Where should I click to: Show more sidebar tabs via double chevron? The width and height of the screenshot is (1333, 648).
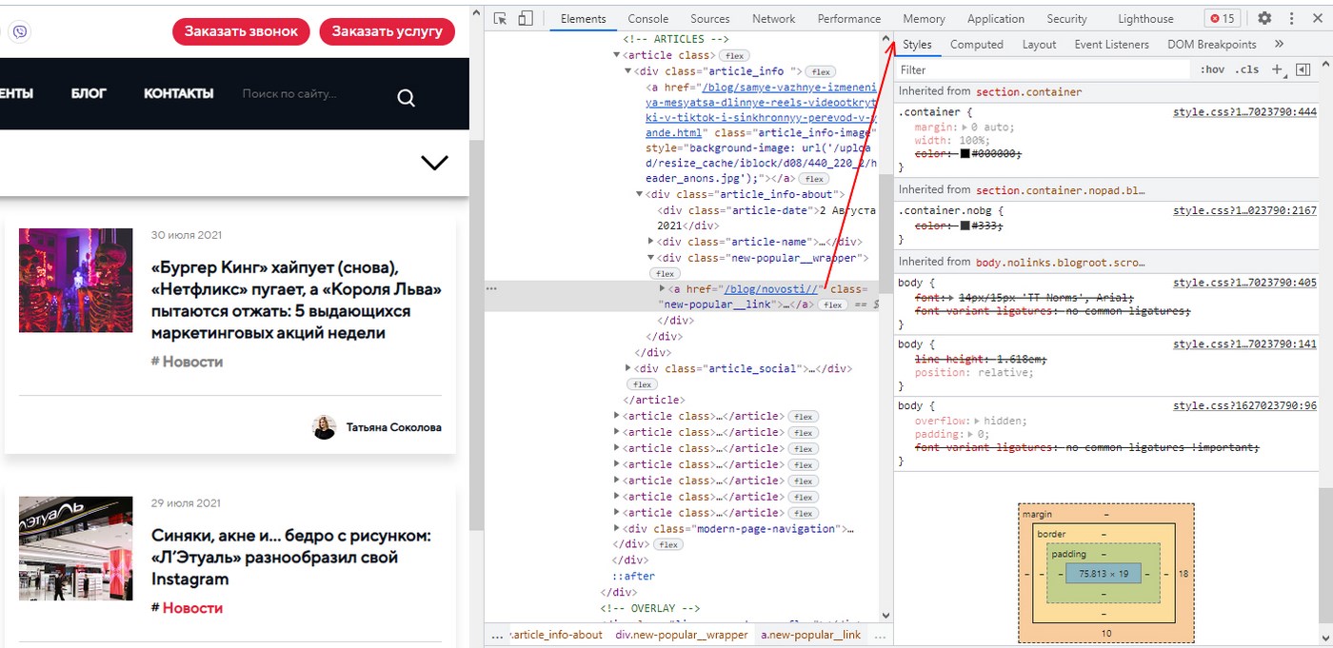coord(1279,44)
